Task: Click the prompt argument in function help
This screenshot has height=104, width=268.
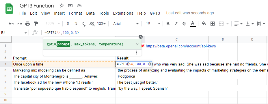Action: click(x=64, y=44)
